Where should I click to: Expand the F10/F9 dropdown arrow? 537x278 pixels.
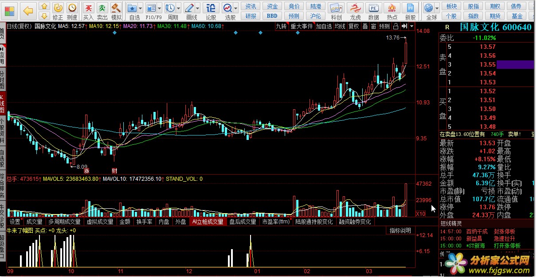pos(159,8)
